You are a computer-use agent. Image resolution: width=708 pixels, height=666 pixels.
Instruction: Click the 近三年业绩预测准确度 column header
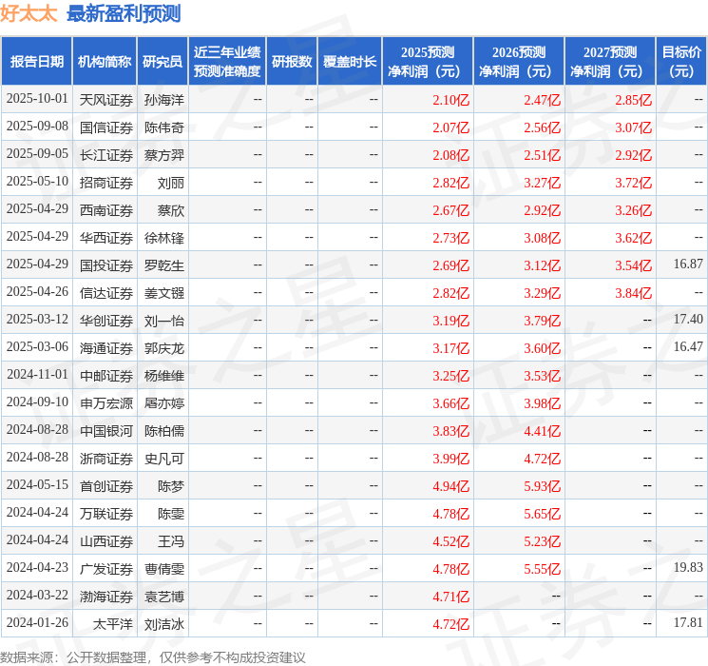227,61
